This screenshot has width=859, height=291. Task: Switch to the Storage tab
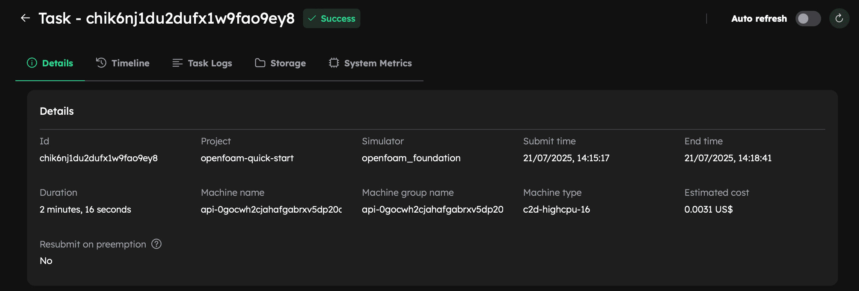[280, 63]
